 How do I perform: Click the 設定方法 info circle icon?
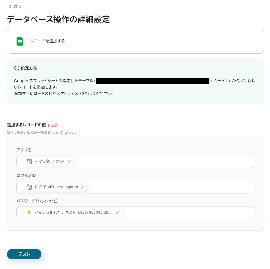[17, 68]
